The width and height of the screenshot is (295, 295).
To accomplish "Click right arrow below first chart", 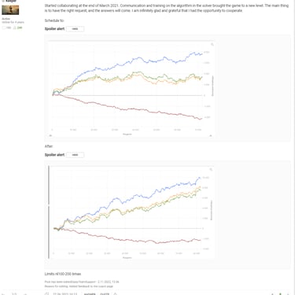I will click(211, 135).
